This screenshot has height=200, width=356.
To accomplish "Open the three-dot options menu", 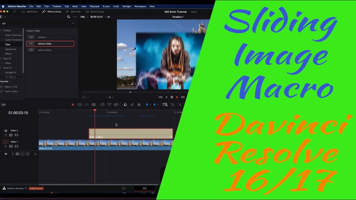I will [75, 17].
